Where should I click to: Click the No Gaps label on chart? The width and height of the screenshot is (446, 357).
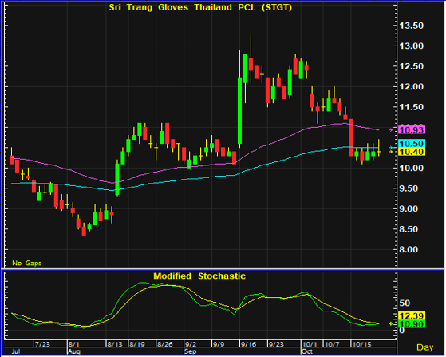(27, 263)
